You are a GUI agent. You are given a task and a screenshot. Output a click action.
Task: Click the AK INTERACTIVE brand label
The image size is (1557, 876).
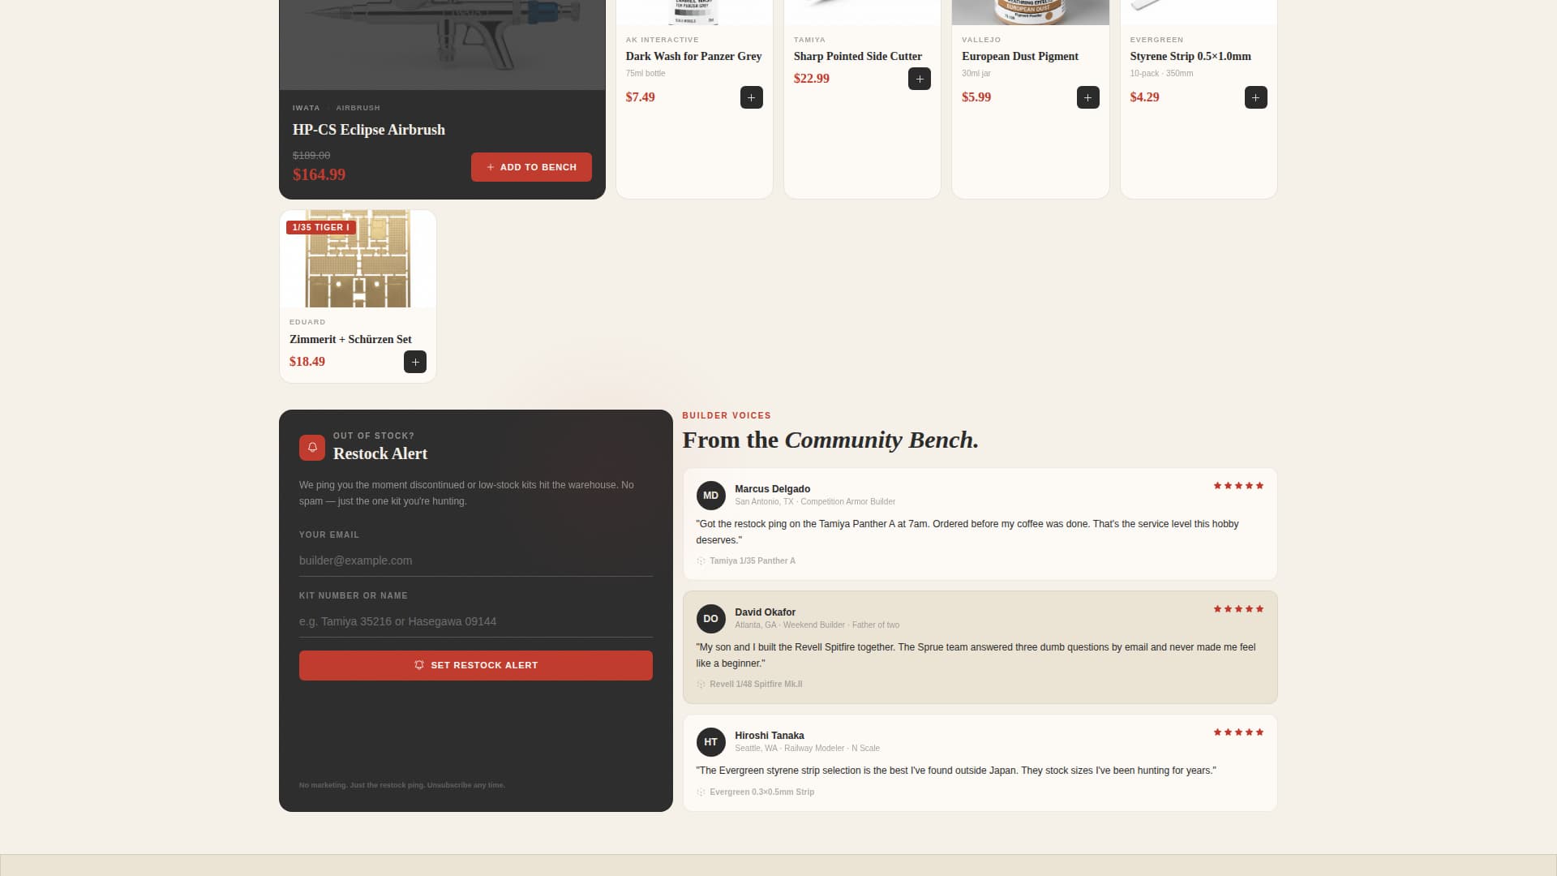(x=662, y=40)
